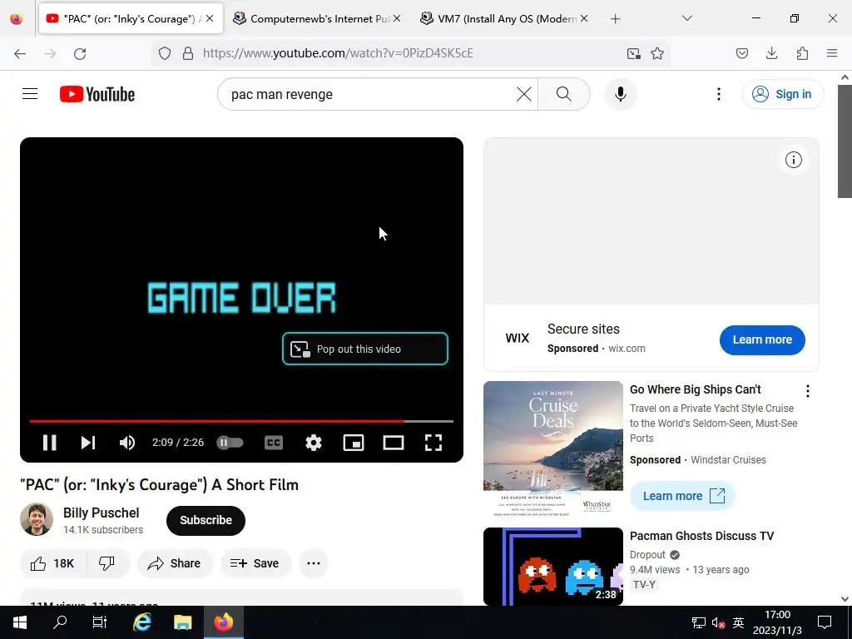Skip to the next video
This screenshot has width=852, height=639.
(88, 443)
